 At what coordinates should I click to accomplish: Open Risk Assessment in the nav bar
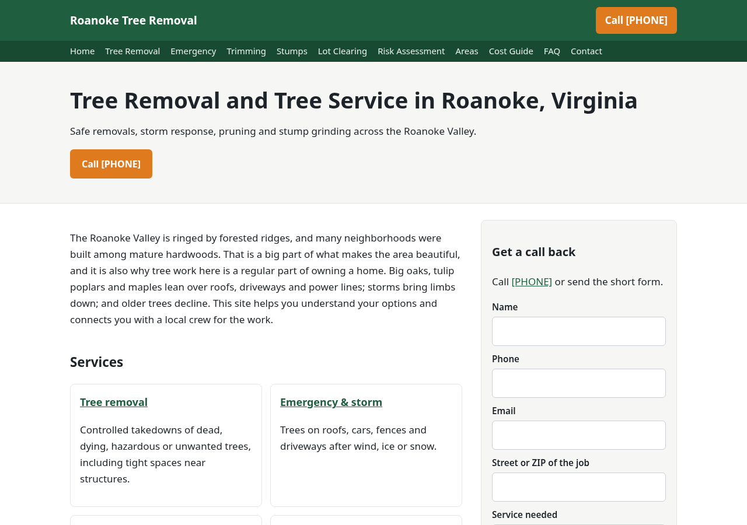(411, 51)
